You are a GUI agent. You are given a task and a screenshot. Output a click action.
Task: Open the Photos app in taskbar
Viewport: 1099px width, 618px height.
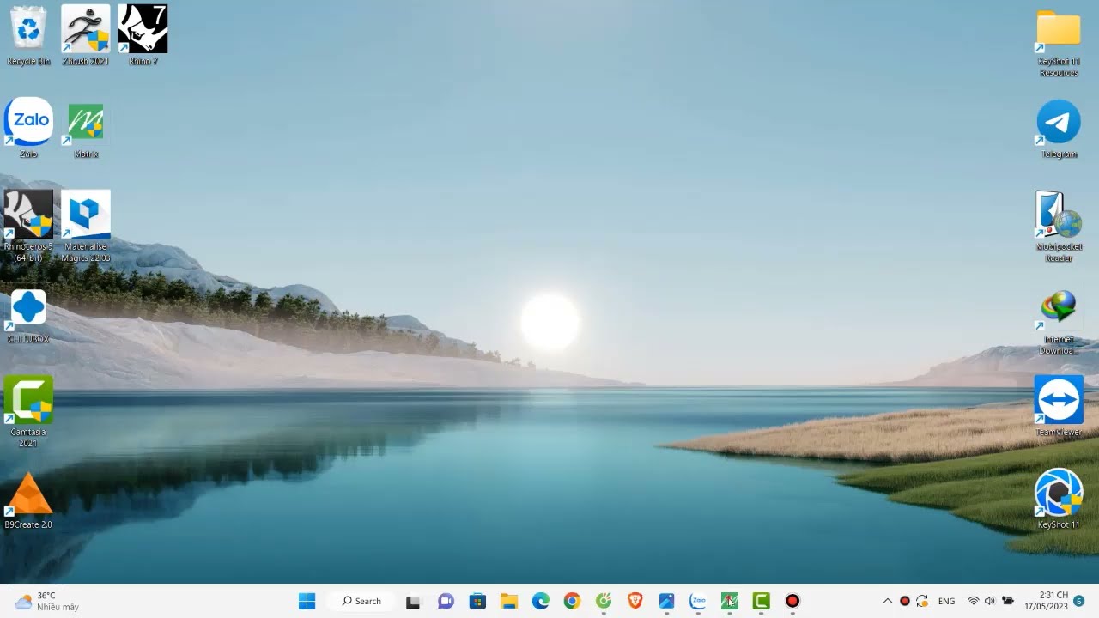tap(666, 601)
